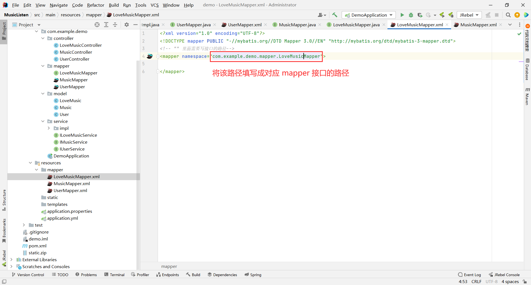Expand the impl folder

click(49, 128)
